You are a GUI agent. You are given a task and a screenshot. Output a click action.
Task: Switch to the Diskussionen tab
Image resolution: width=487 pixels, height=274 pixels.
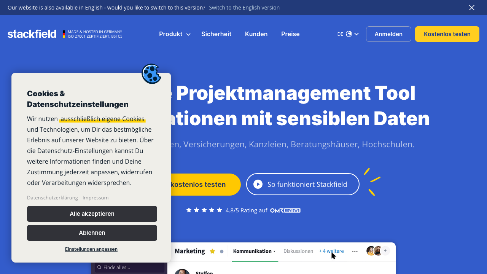298,251
